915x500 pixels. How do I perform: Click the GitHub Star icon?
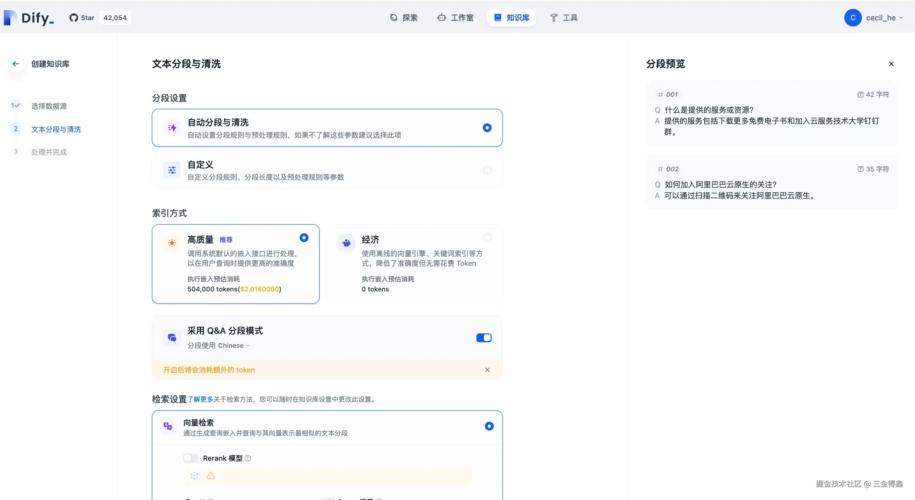coord(73,18)
